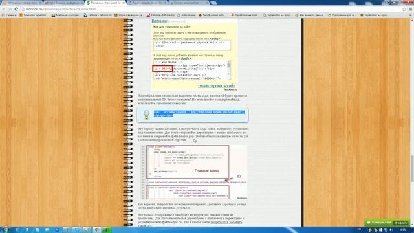Focus the workion.ru address bar

pos(212,9)
